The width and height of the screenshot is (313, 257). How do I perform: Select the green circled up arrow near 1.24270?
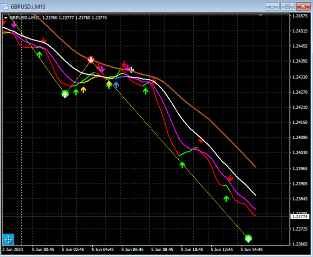click(65, 94)
